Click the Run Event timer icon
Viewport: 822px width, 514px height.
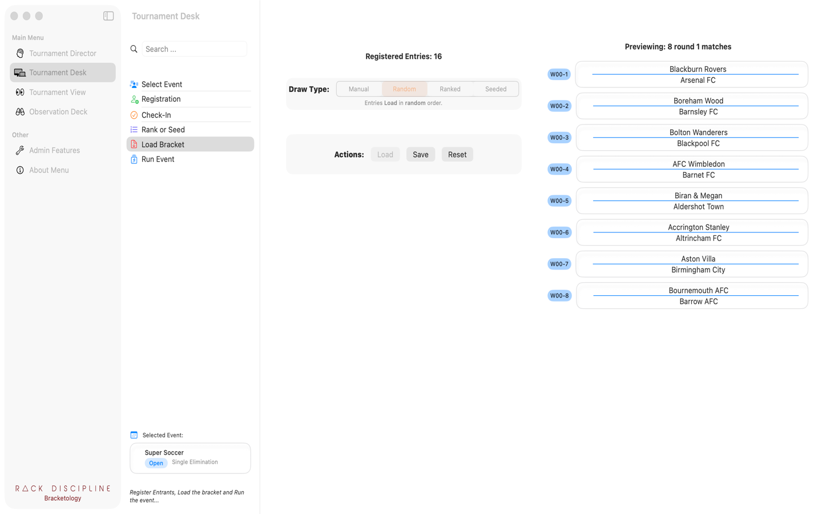coord(134,159)
